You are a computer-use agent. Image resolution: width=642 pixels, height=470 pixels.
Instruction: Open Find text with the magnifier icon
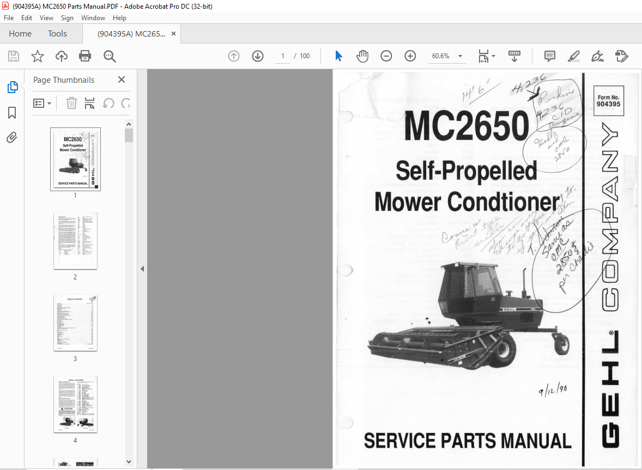[110, 56]
